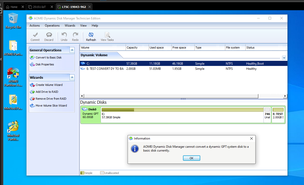Maximize the AOMEI Dynamic Disk Manager window
Image resolution: width=304 pixels, height=185 pixels.
(270, 18)
